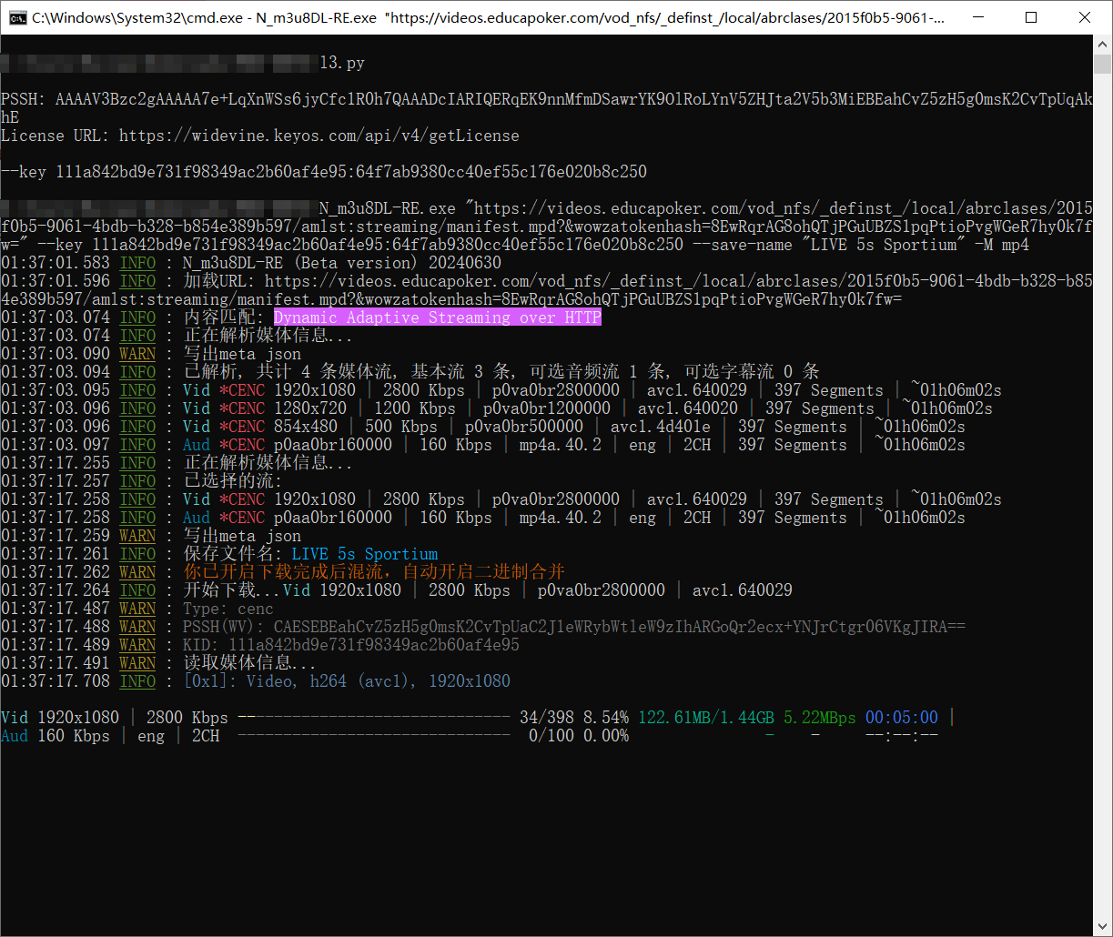Click the 已解析, 共计 4 条媒体流 line
The image size is (1113, 937).
[x=410, y=372]
